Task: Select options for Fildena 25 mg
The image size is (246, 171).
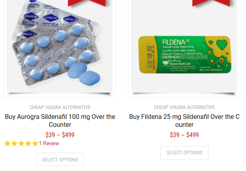Action: (184, 153)
